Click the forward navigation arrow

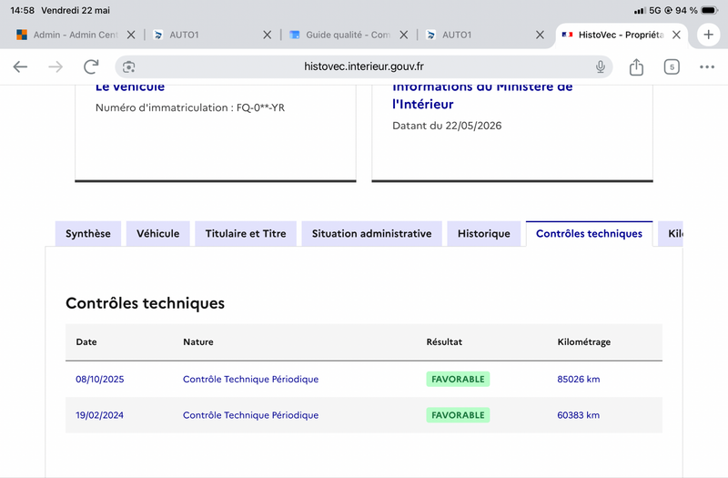tap(56, 66)
